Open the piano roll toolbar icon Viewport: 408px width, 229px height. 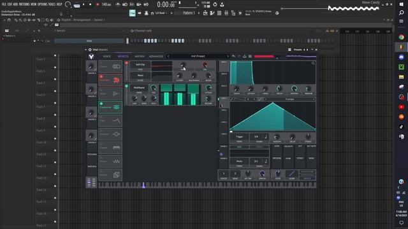pyautogui.click(x=212, y=13)
